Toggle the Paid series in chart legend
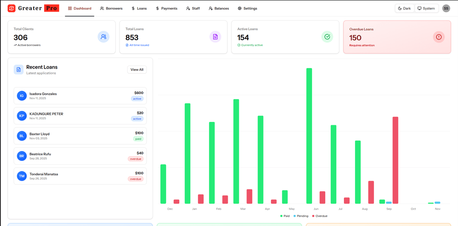This screenshot has height=226, width=458. pyautogui.click(x=285, y=216)
